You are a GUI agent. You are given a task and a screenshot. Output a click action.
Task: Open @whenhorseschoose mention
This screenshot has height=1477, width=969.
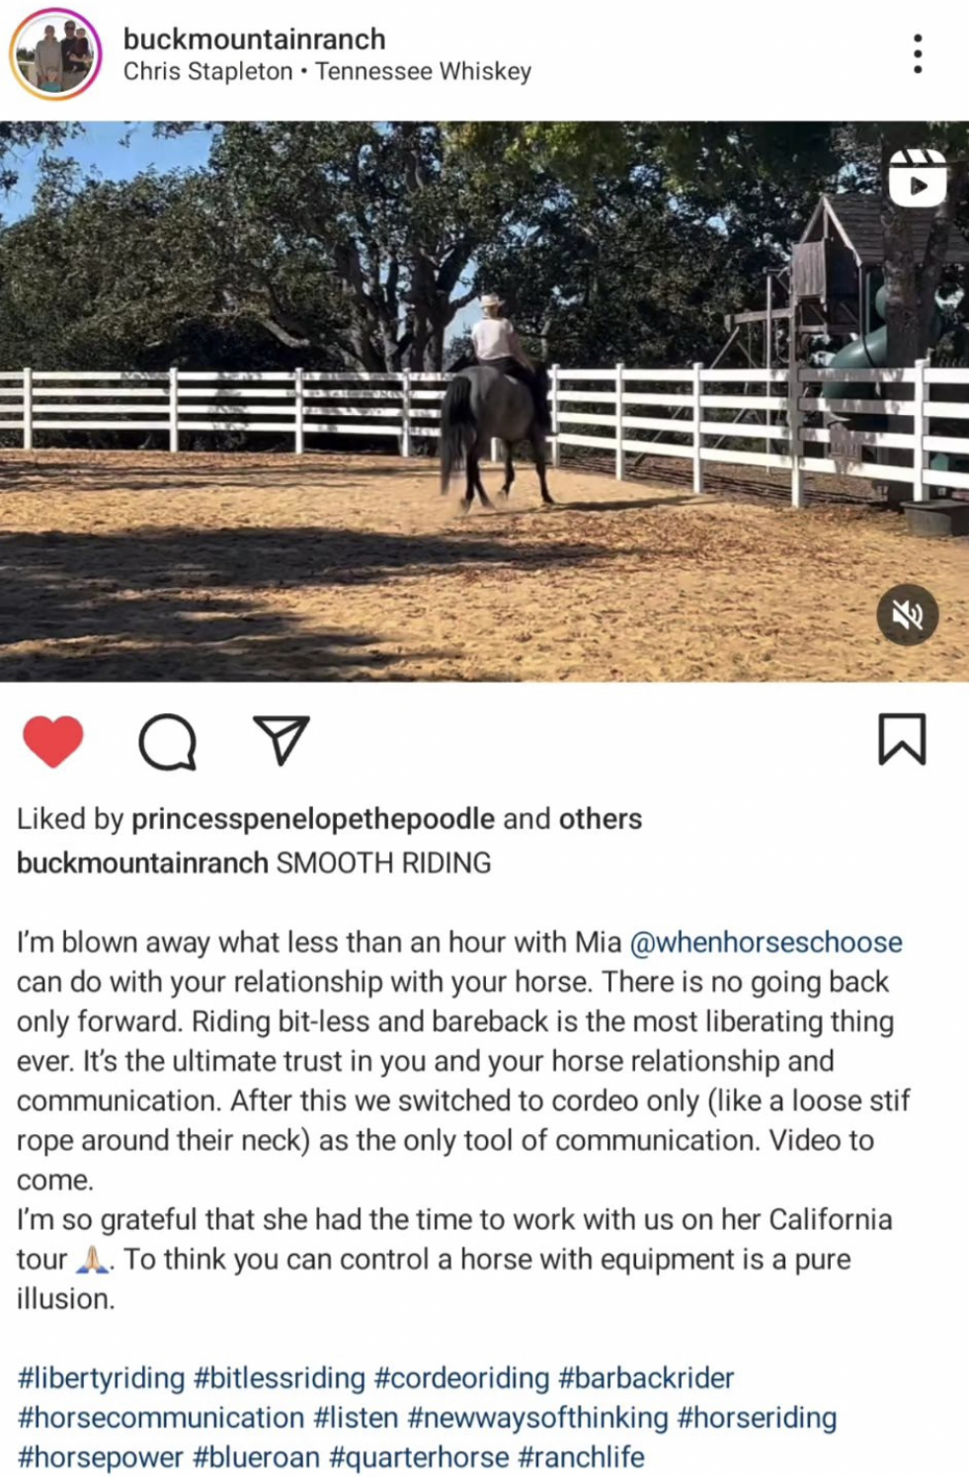click(x=767, y=943)
